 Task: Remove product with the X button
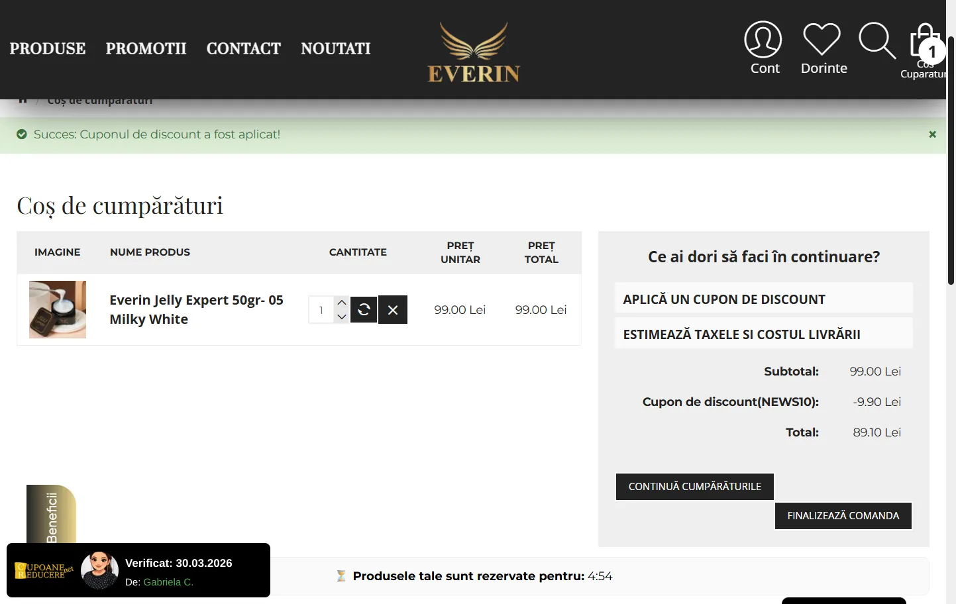(393, 309)
